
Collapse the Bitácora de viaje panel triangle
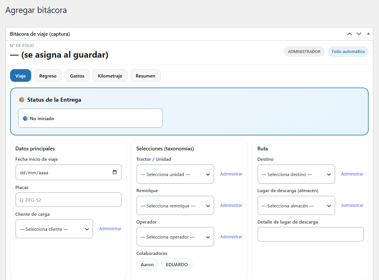click(x=368, y=34)
